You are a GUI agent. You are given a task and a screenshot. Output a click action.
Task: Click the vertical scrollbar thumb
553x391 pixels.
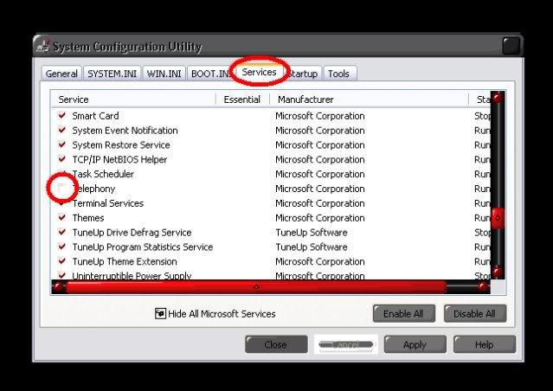pyautogui.click(x=498, y=216)
